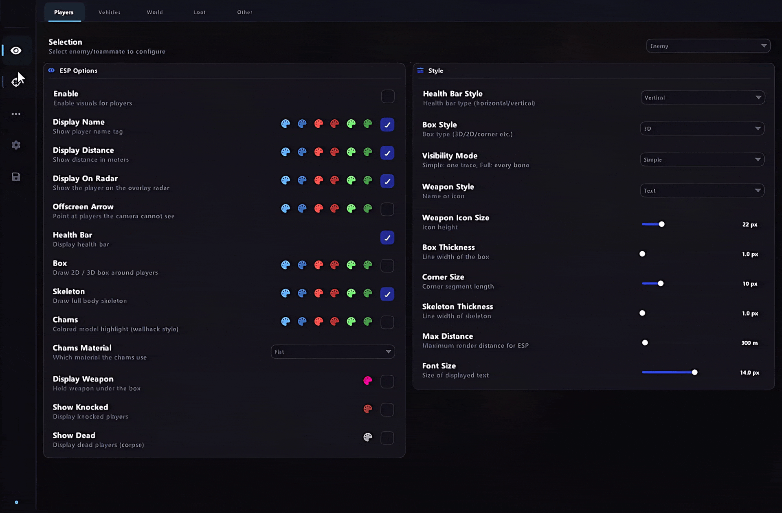Switch to the Vehicles tab
The height and width of the screenshot is (513, 782).
tap(109, 12)
